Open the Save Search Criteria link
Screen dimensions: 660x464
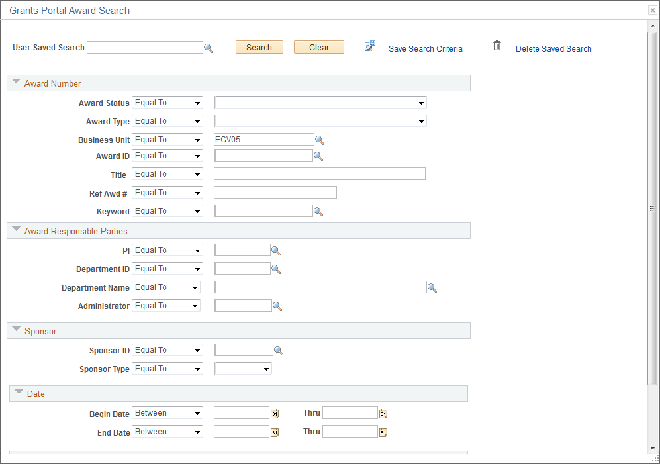click(x=425, y=48)
